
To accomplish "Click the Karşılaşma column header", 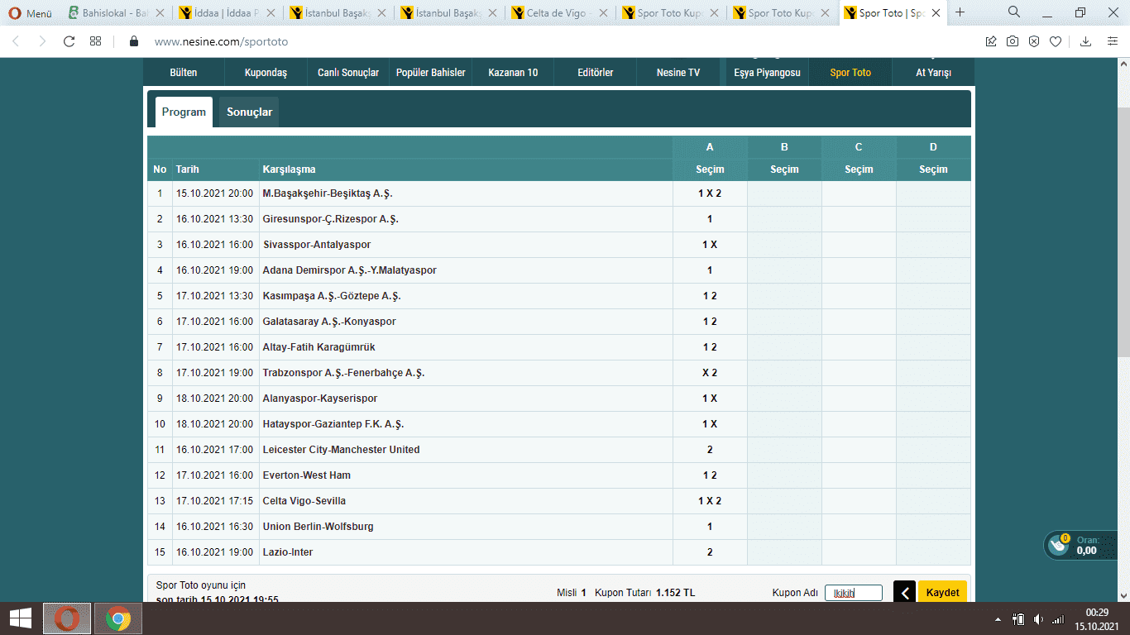I will (x=289, y=169).
